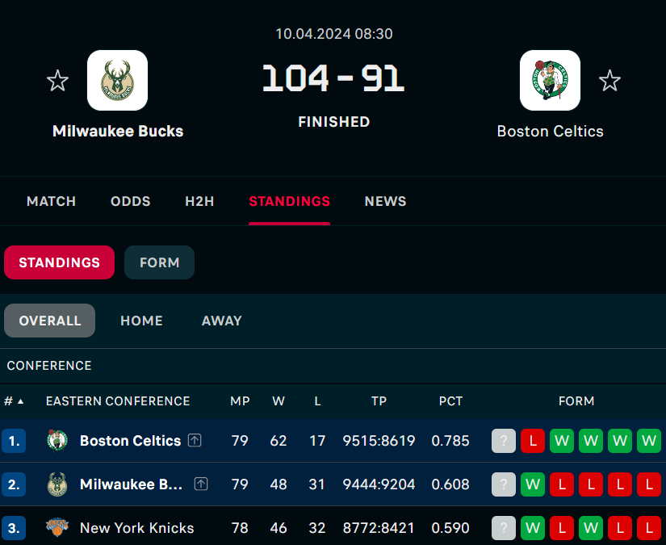Open the MATCH tab
This screenshot has height=545, width=666.
pyautogui.click(x=51, y=201)
